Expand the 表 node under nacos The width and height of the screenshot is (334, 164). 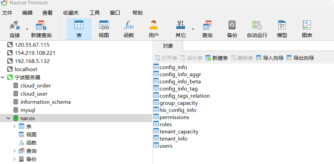tap(14, 127)
